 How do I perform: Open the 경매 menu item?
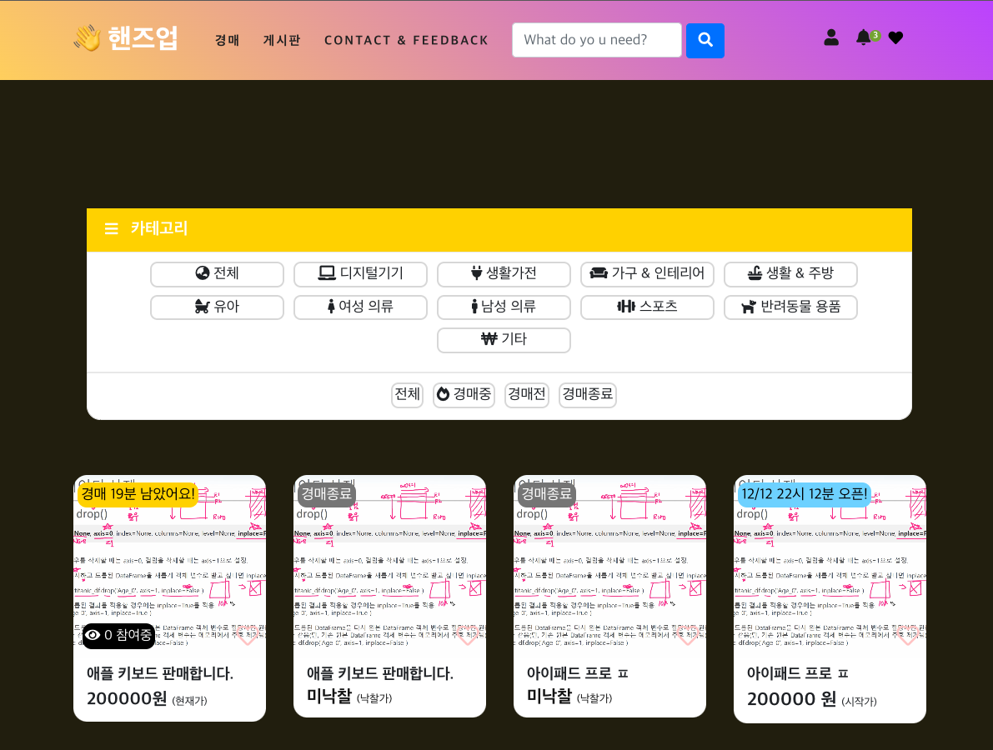(x=227, y=40)
